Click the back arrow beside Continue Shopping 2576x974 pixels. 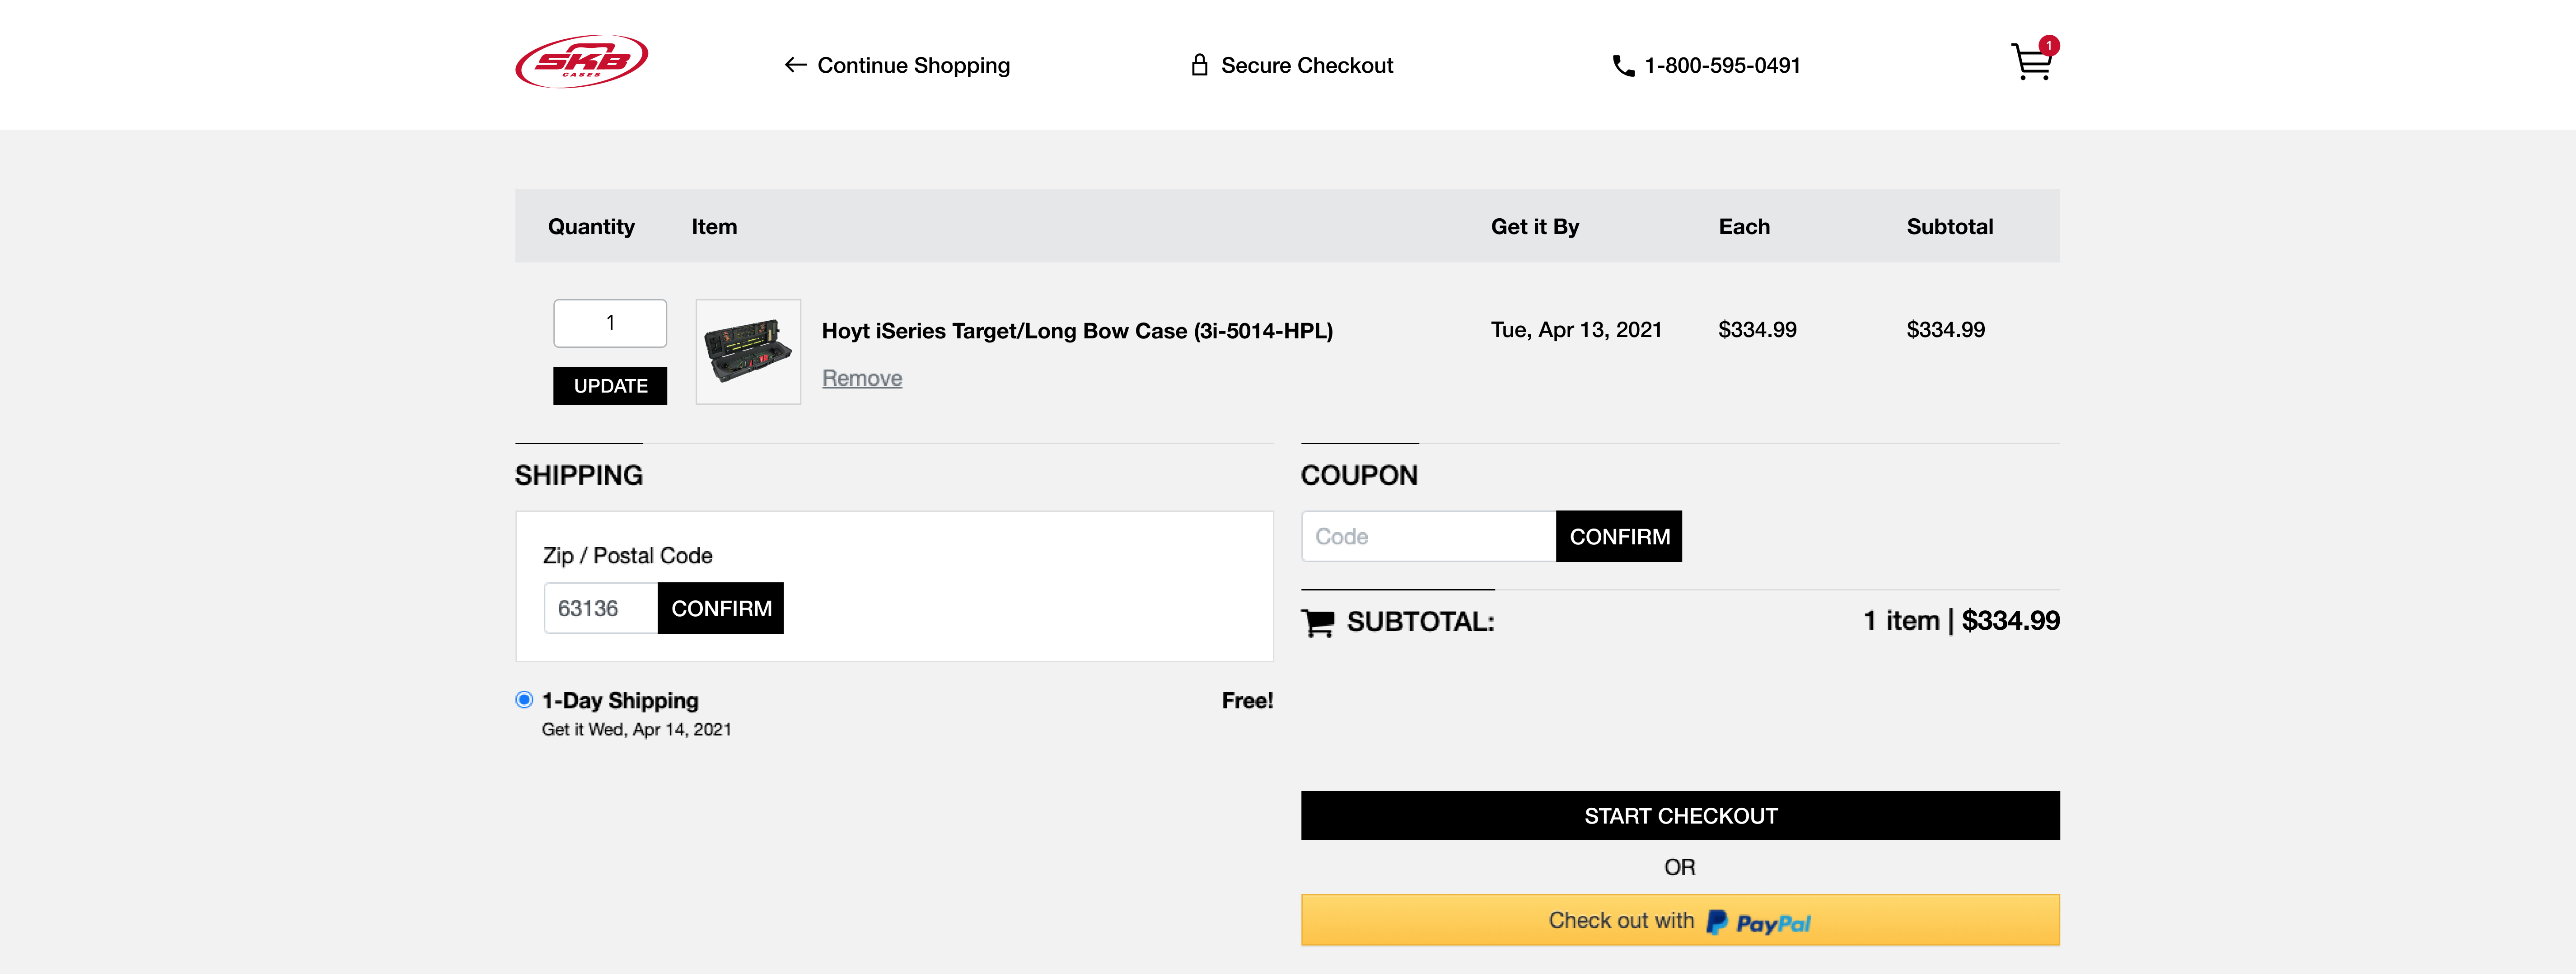795,65
